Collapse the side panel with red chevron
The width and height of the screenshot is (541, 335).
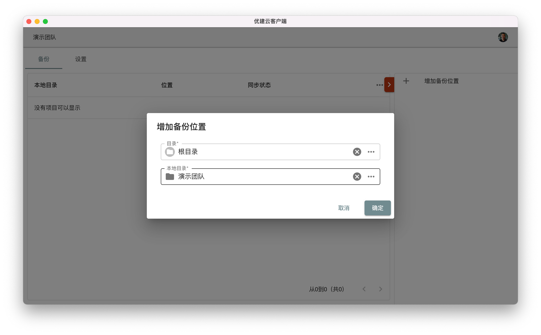(389, 85)
